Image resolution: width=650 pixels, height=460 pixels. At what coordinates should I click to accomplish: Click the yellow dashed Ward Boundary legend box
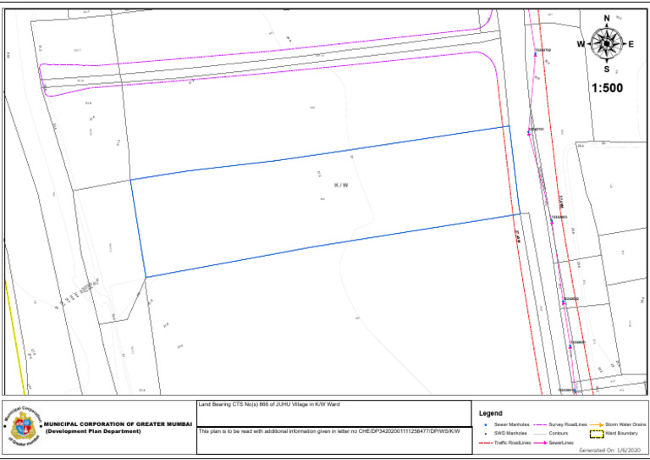[597, 435]
